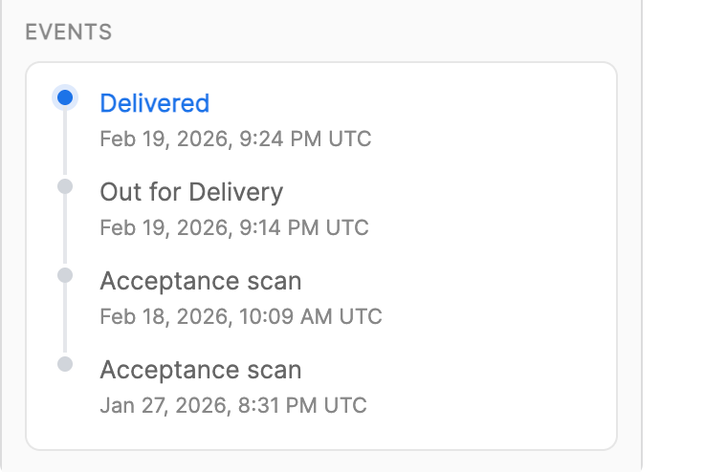Open the Delivered event link
The width and height of the screenshot is (704, 472).
pyautogui.click(x=154, y=103)
